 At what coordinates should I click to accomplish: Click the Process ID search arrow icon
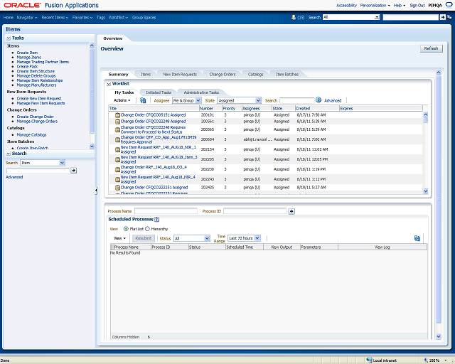point(291,211)
